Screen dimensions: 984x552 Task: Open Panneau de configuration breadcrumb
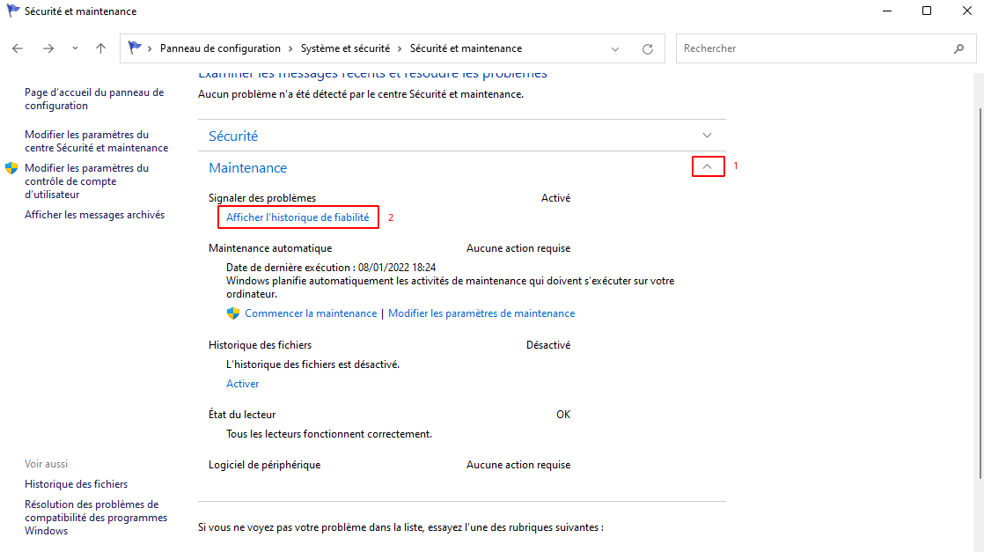click(x=220, y=48)
